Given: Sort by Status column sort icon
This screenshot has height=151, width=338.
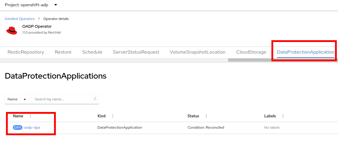Looking at the screenshot, I should point(206,116).
